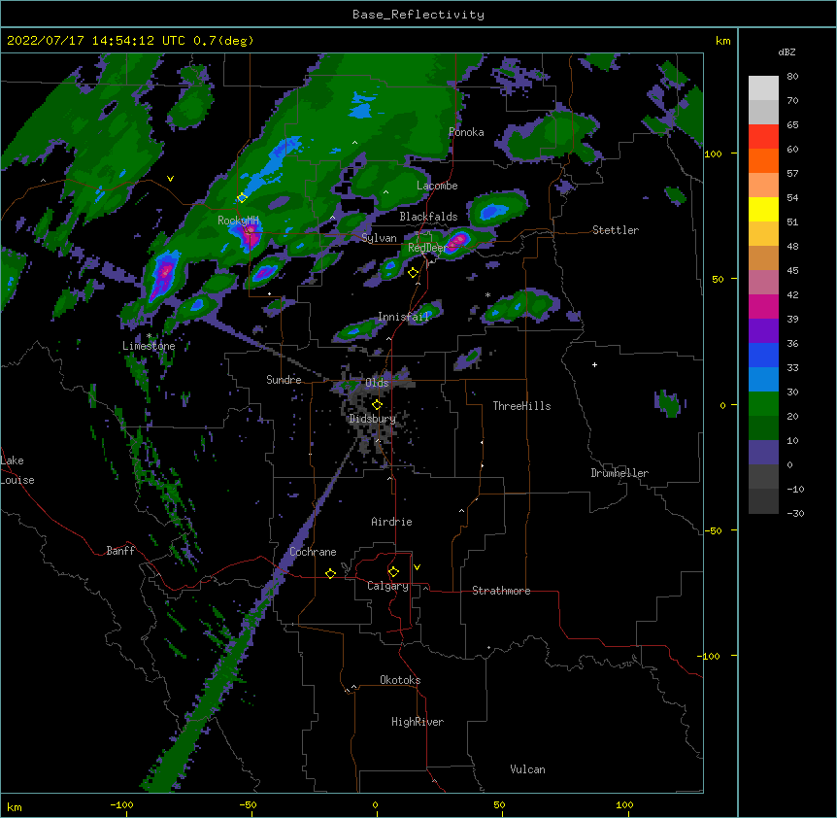Click the Strathmore label
Screen dimensions: 837x818
(x=501, y=591)
